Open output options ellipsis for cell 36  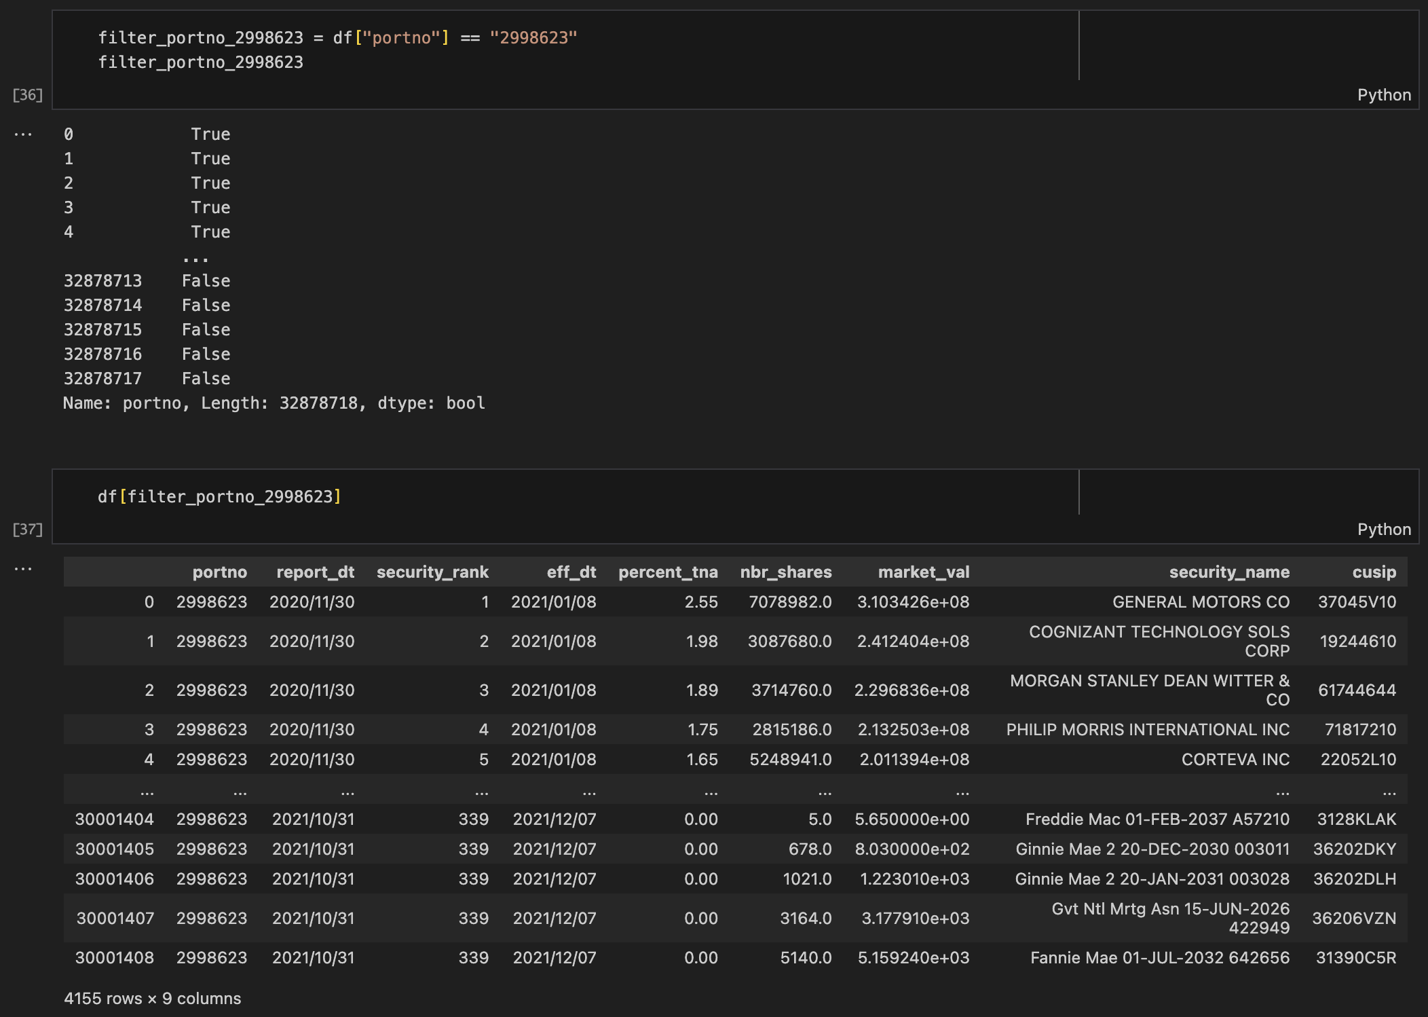[23, 134]
